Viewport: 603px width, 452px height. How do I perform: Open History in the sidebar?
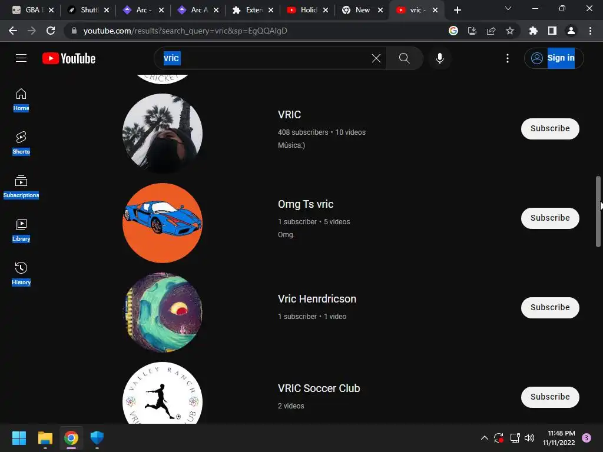tap(21, 274)
